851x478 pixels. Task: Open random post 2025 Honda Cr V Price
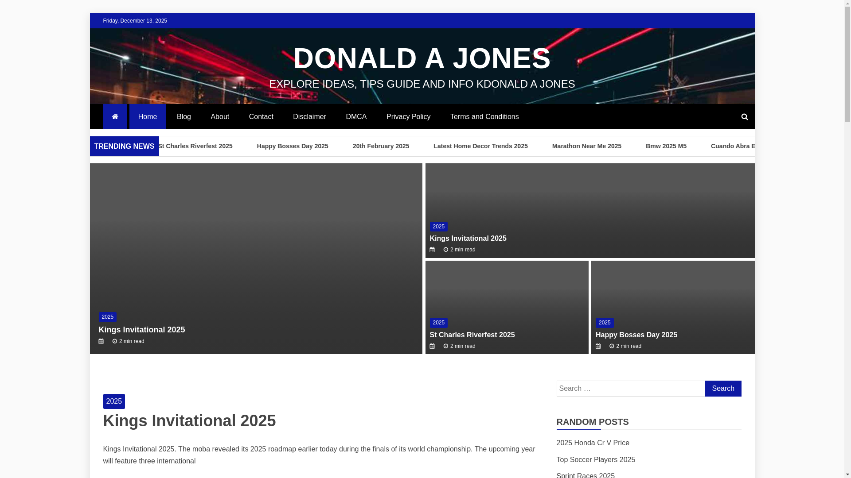point(593,443)
